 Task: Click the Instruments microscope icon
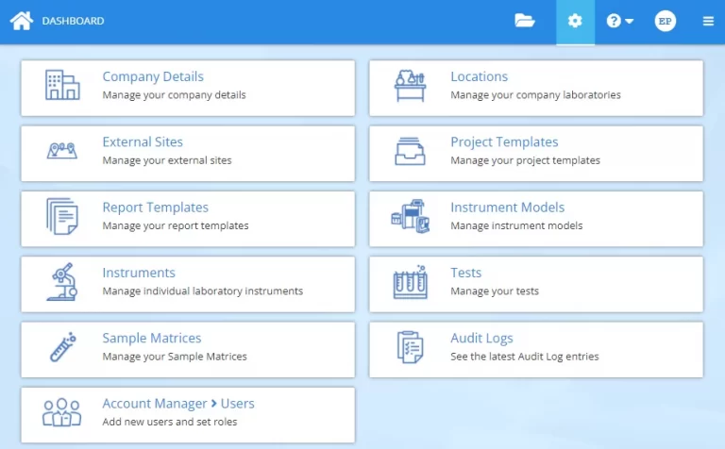[62, 281]
